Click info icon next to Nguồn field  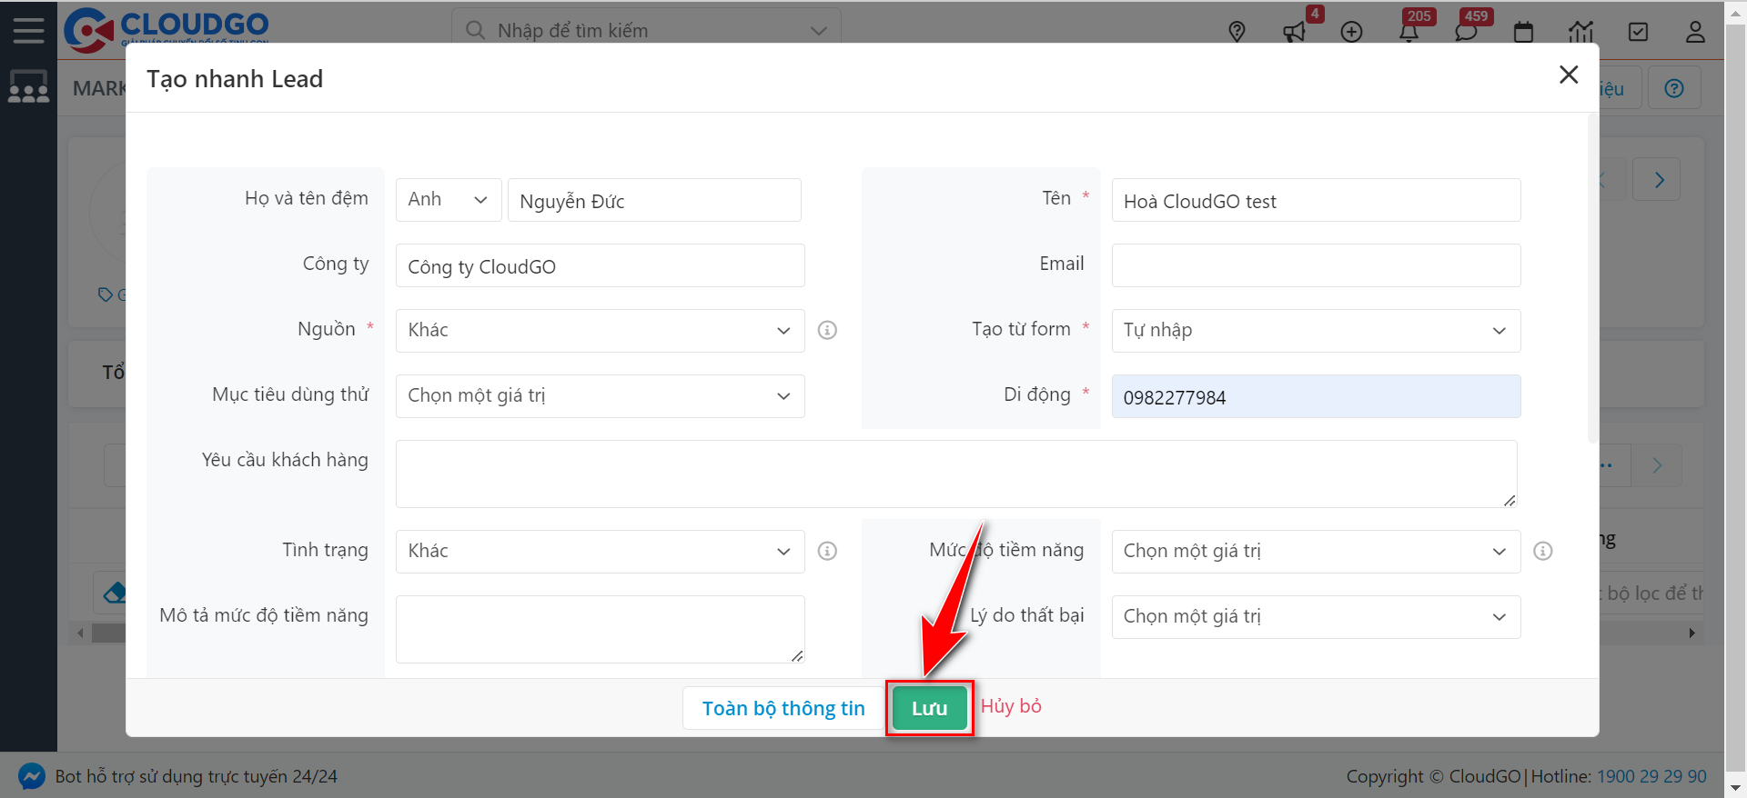(827, 330)
